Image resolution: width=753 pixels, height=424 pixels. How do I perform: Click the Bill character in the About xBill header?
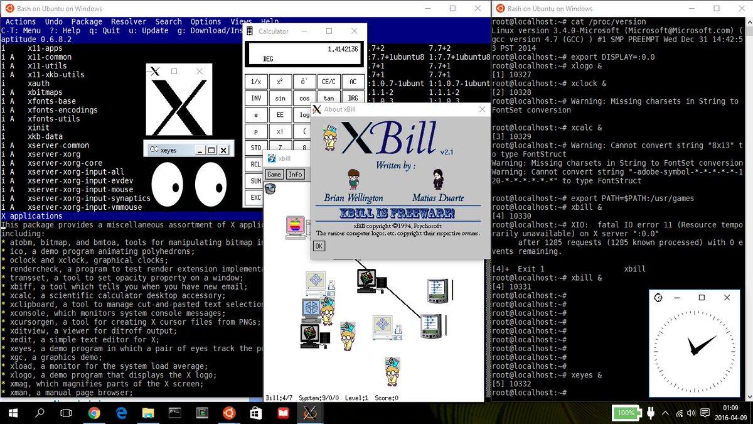pyautogui.click(x=330, y=137)
